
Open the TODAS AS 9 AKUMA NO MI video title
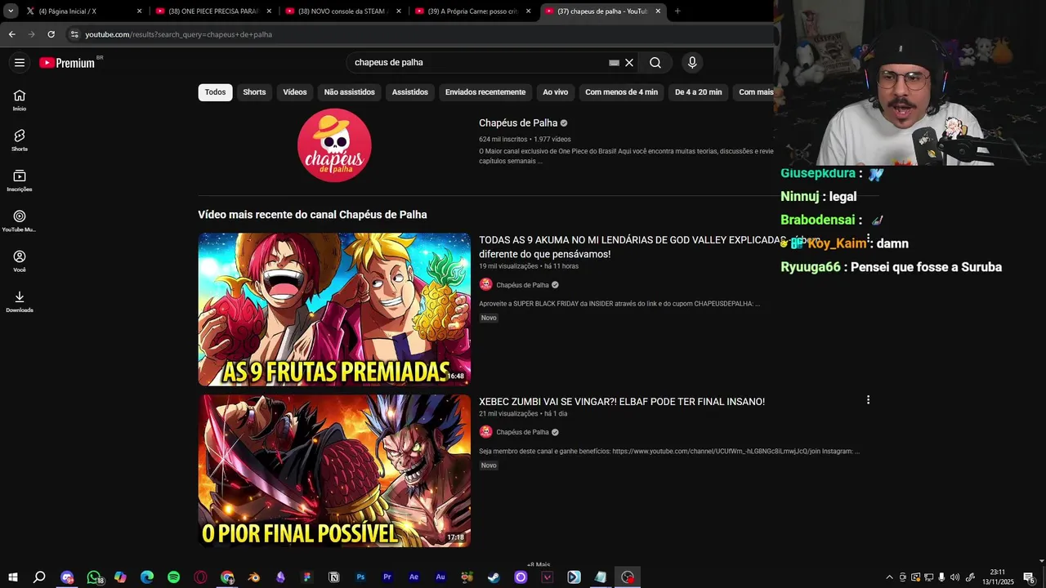pos(649,247)
